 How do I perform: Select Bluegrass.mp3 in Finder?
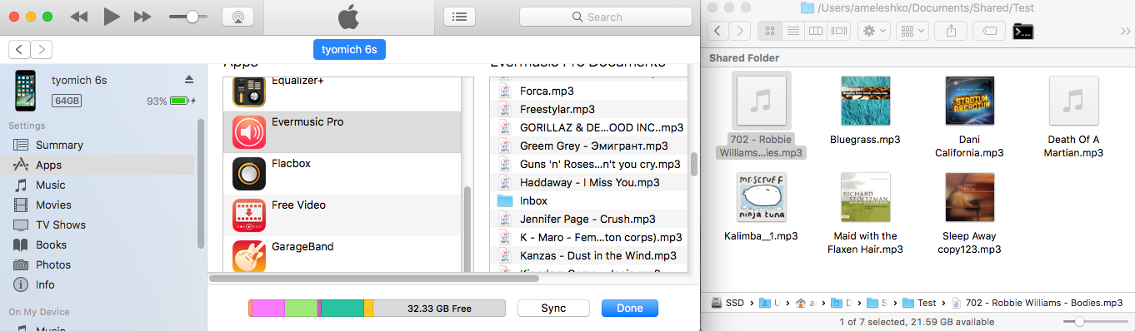(x=865, y=110)
